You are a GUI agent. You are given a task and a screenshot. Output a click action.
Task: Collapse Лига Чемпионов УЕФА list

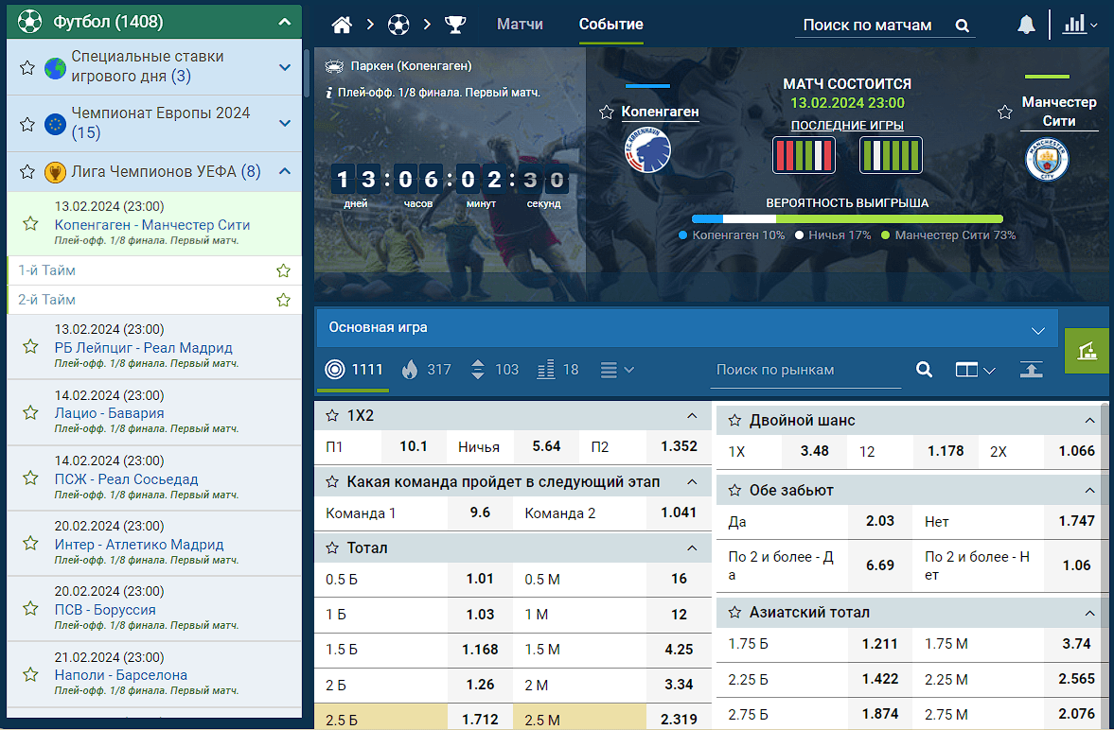(285, 171)
